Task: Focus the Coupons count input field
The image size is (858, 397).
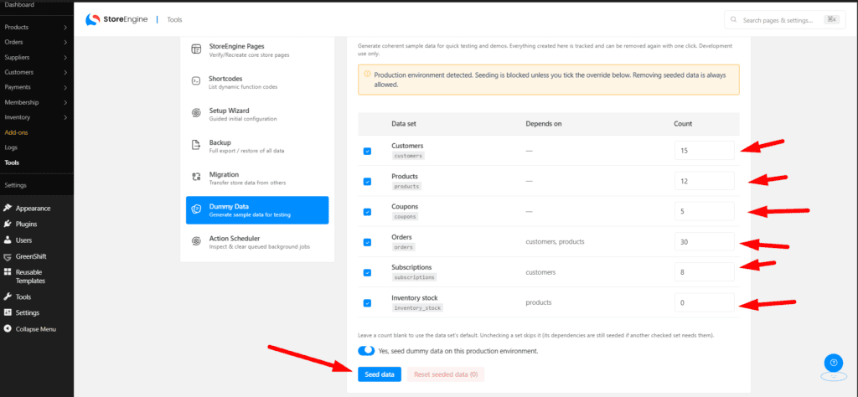Action: coord(704,211)
